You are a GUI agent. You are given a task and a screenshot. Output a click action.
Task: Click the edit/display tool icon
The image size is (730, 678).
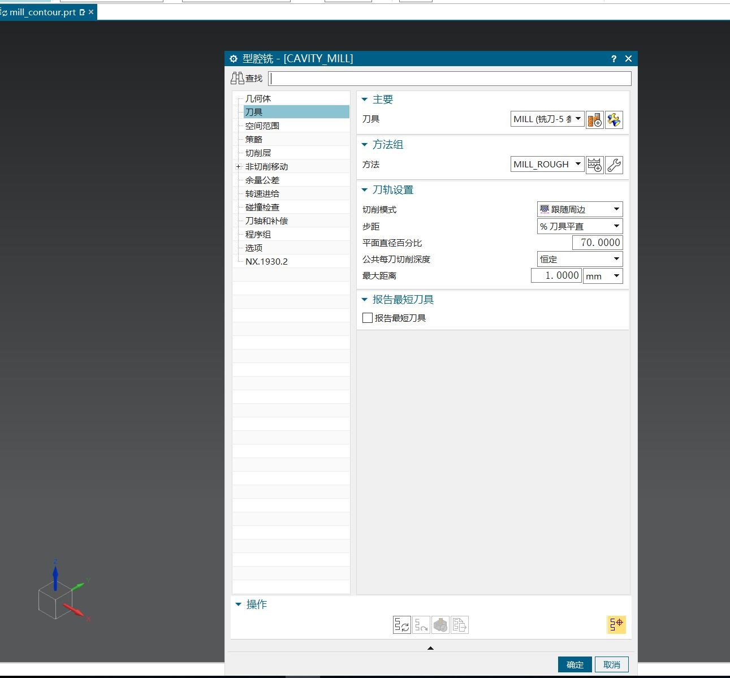click(x=614, y=119)
